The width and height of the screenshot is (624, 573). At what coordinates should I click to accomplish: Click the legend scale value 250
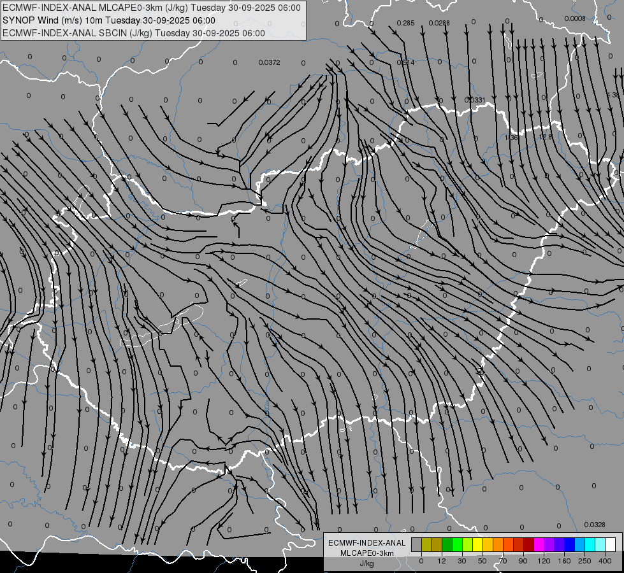pyautogui.click(x=584, y=561)
